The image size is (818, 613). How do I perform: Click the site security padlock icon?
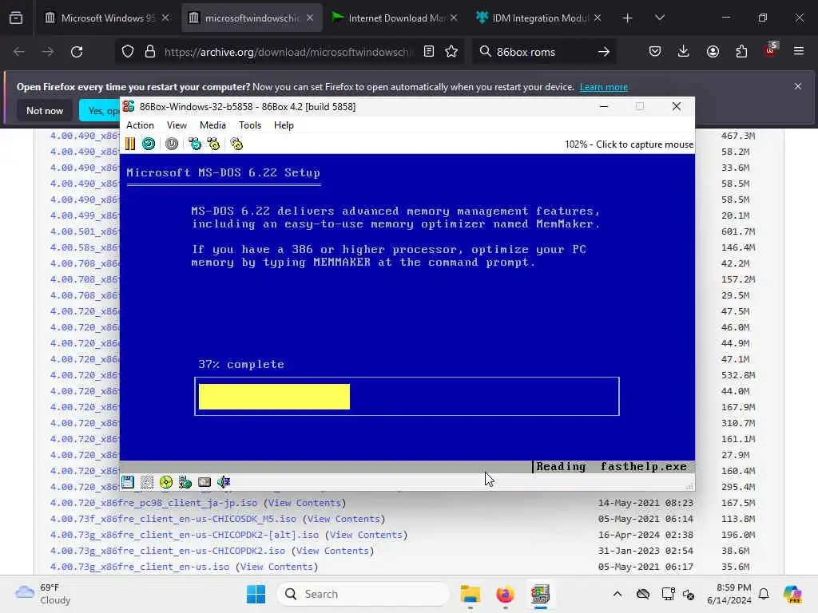[149, 52]
